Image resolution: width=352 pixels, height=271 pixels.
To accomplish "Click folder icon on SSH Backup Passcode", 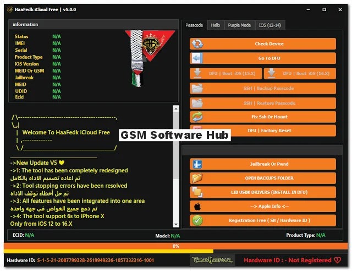I will 197,88.
